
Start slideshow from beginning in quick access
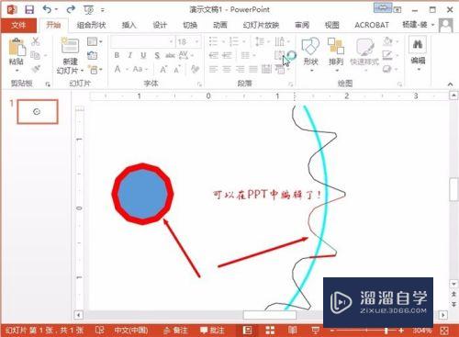coord(89,10)
